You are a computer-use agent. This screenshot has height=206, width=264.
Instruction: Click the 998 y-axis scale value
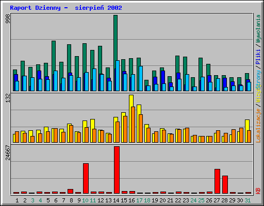pyautogui.click(x=8, y=19)
